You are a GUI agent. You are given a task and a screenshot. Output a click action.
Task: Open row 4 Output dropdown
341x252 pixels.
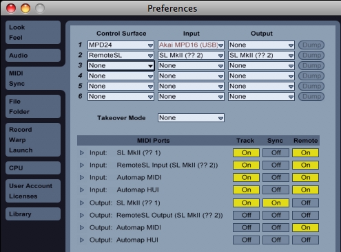click(x=261, y=76)
